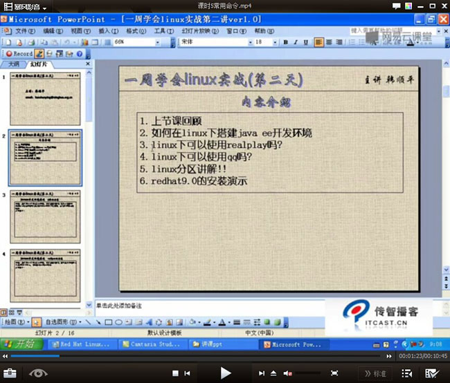Click the Print icon in the standard toolbar
Viewport: 450px width, 383px height.
31,42
